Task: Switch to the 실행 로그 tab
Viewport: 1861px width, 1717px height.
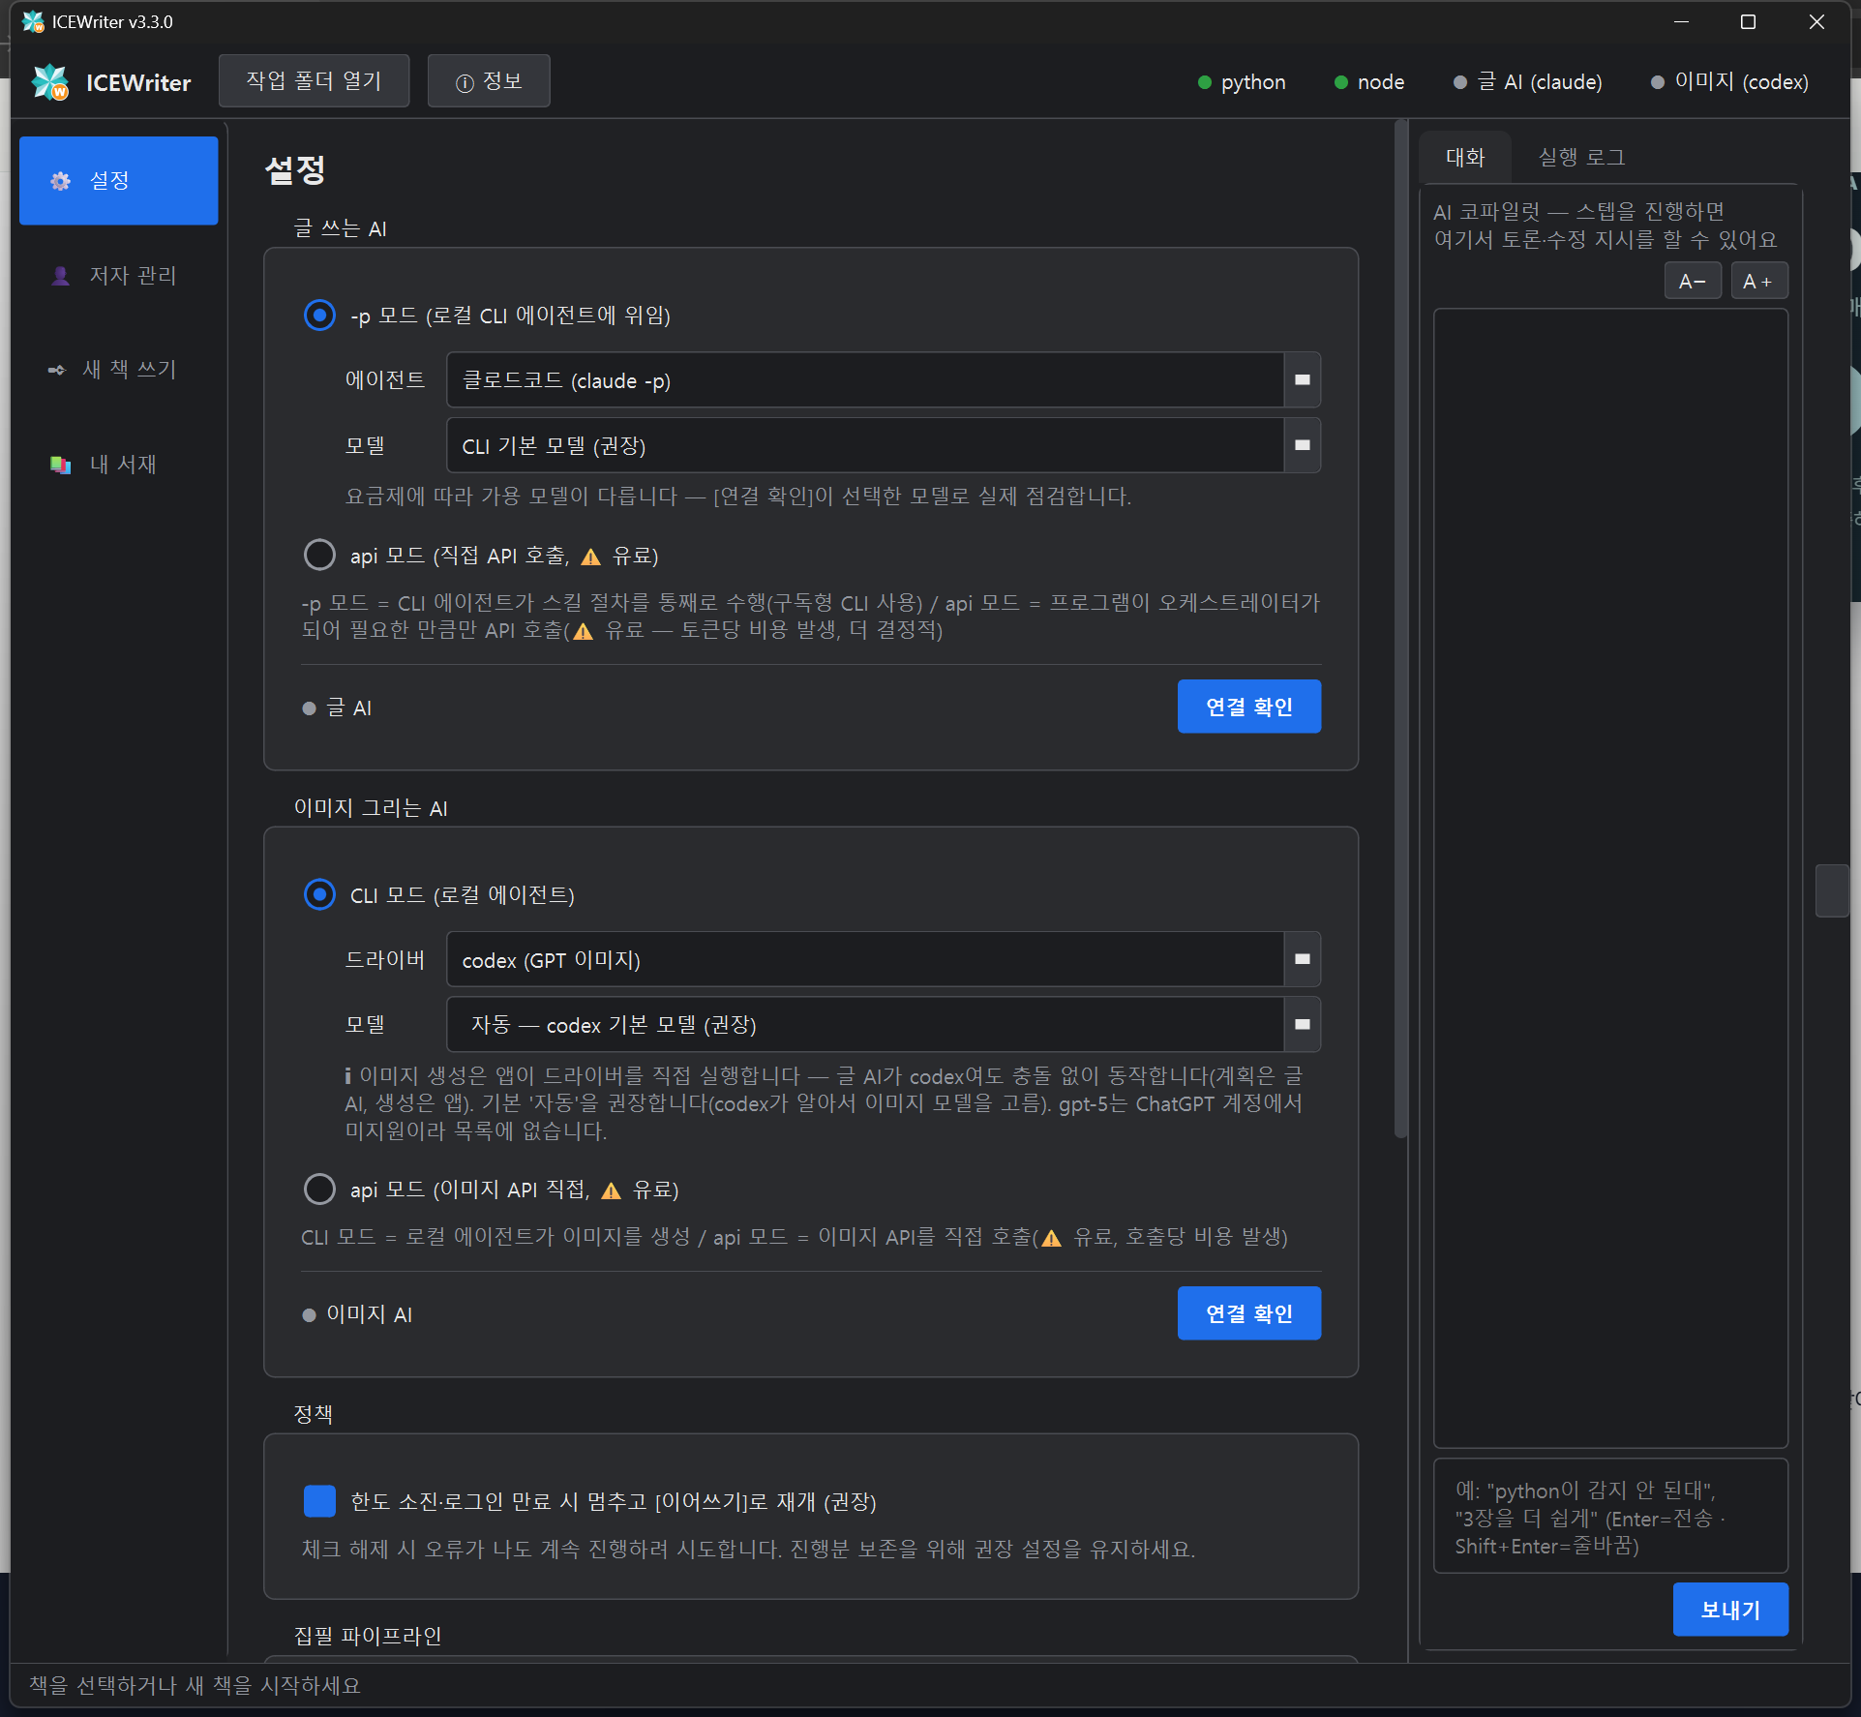Action: (1581, 157)
